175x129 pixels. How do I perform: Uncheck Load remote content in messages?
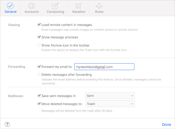click(39, 25)
